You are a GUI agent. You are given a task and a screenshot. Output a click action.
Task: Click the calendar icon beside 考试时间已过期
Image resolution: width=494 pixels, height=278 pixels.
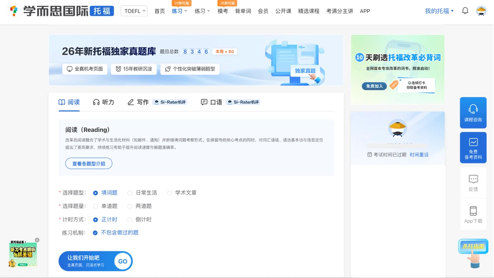(x=370, y=155)
